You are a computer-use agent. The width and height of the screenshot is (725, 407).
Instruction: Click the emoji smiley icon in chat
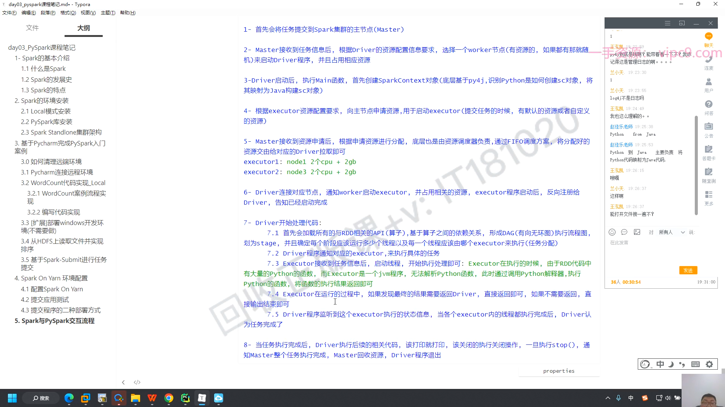pyautogui.click(x=612, y=232)
